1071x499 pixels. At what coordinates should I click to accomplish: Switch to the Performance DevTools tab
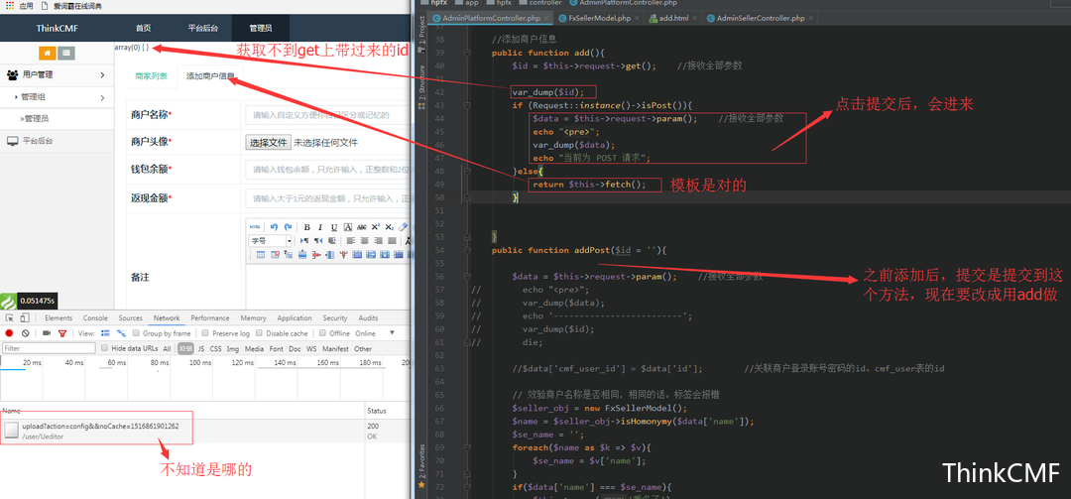click(x=209, y=317)
